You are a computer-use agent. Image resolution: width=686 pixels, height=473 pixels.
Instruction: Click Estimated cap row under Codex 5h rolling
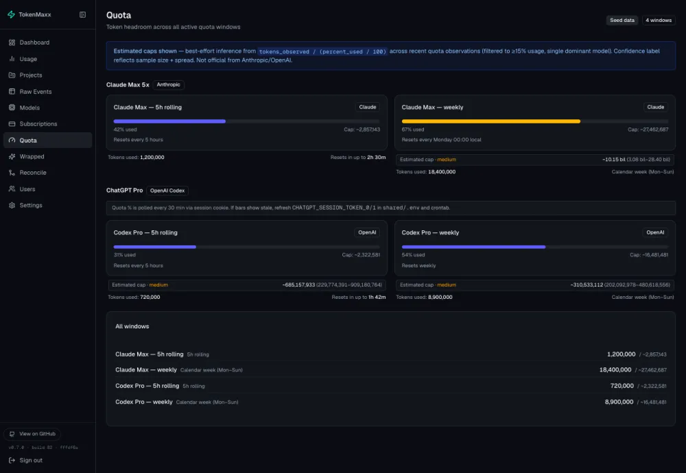(247, 285)
